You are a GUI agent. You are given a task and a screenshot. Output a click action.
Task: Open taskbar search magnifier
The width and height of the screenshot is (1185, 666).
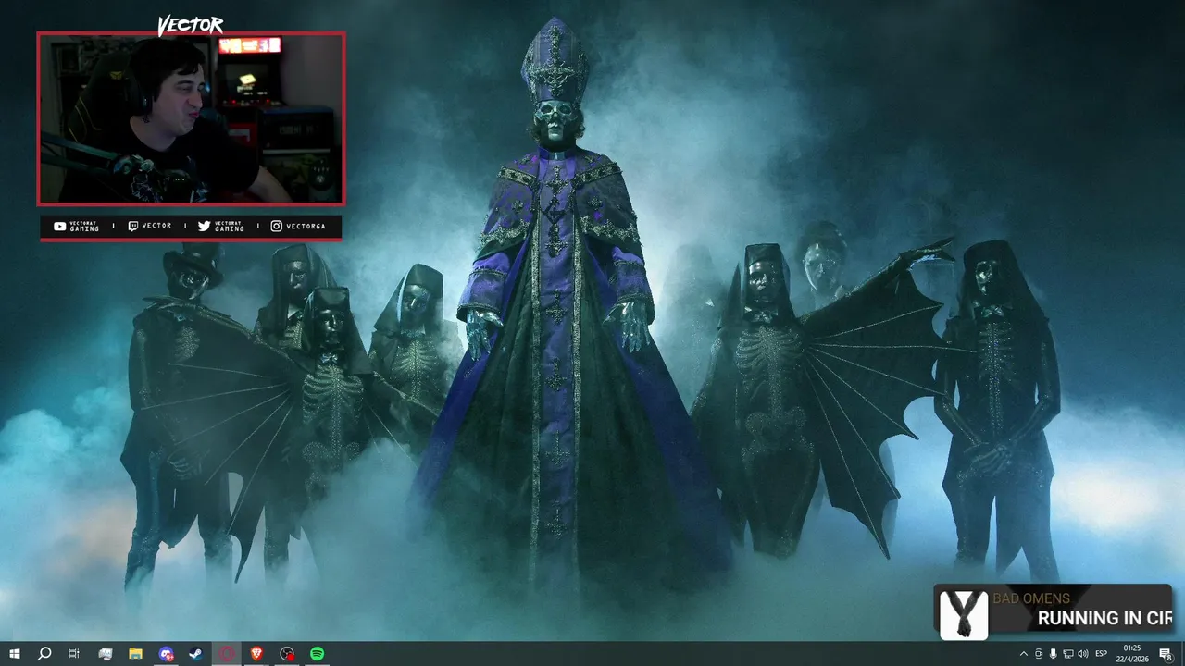pyautogui.click(x=44, y=654)
